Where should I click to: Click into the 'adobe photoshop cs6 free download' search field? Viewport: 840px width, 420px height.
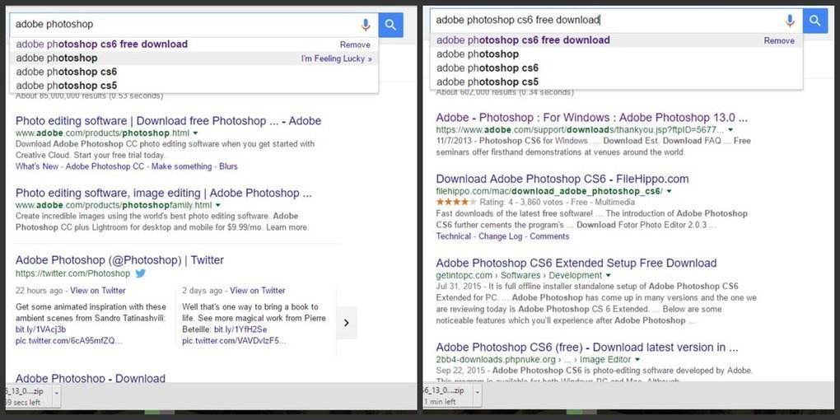tap(601, 20)
